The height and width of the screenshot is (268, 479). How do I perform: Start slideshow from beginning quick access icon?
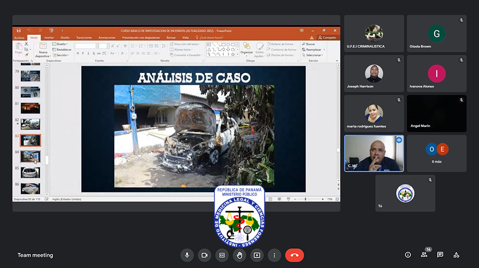[x=51, y=31]
